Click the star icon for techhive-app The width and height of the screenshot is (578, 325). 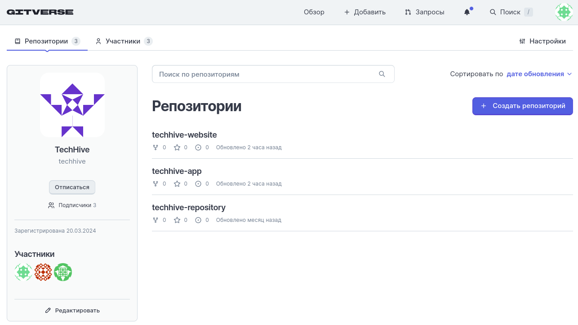(177, 183)
